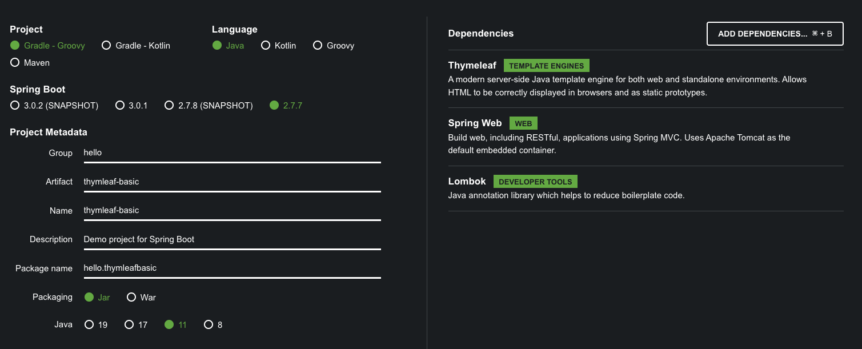
Task: Click the Language section heading
Action: (x=235, y=30)
